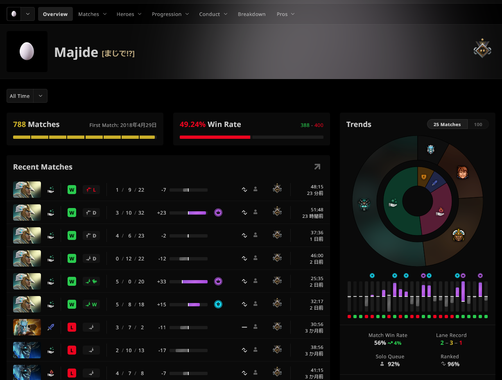Click the '23 分前' timestamp

(x=315, y=193)
